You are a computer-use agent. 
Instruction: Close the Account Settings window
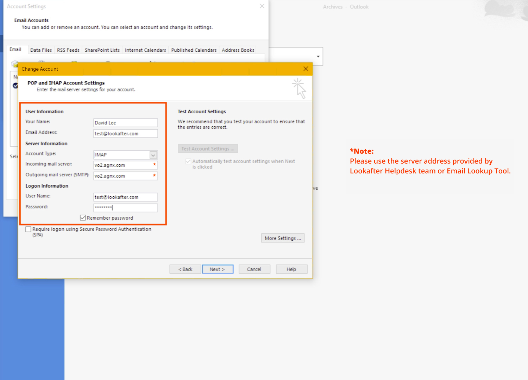click(x=262, y=6)
